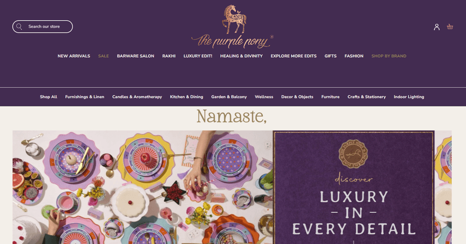Click the tableware hero banner image
The width and height of the screenshot is (466, 244).
coord(142,187)
